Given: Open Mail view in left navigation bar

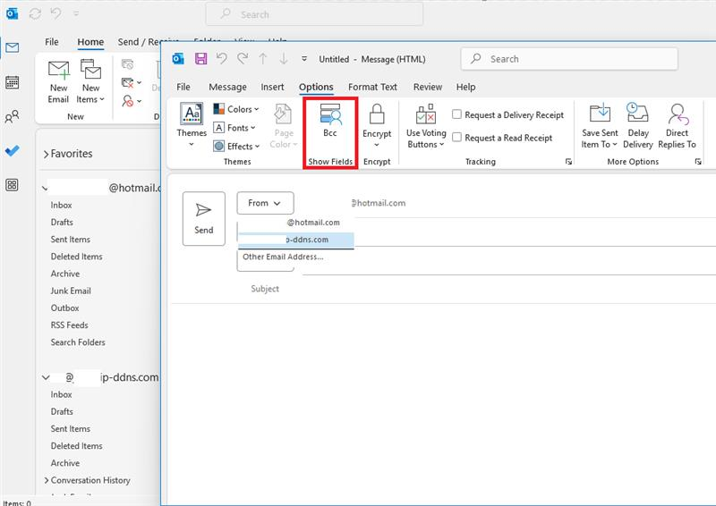Looking at the screenshot, I should coord(12,47).
